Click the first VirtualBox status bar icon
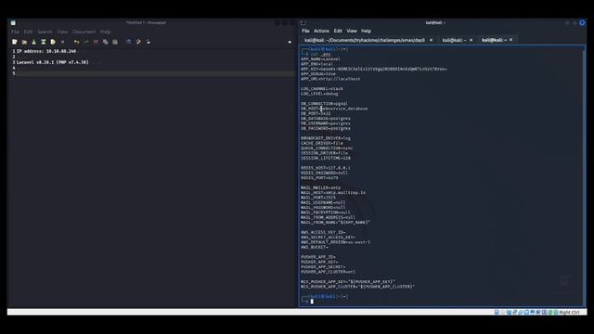Image resolution: width=594 pixels, height=334 pixels. click(x=497, y=313)
